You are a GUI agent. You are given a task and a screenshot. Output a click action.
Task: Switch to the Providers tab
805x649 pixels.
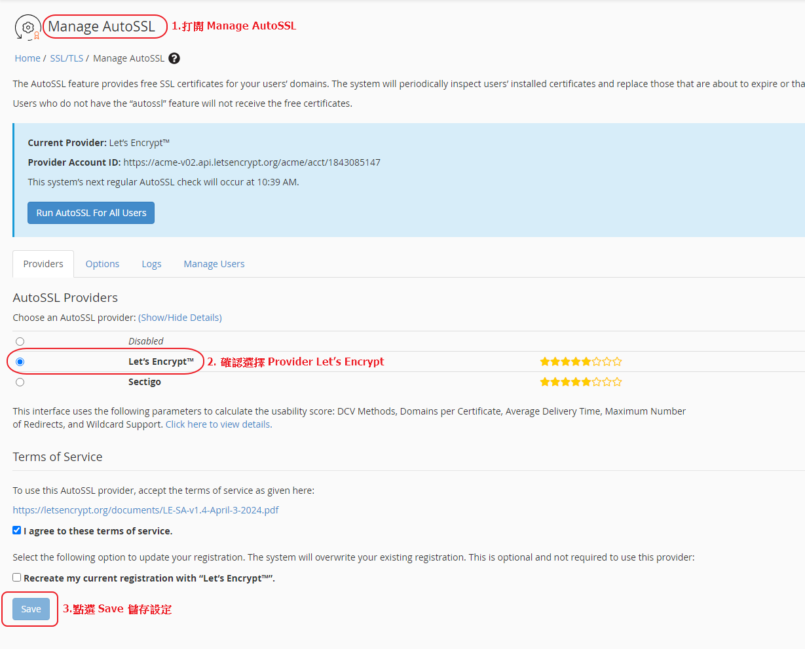click(x=43, y=264)
